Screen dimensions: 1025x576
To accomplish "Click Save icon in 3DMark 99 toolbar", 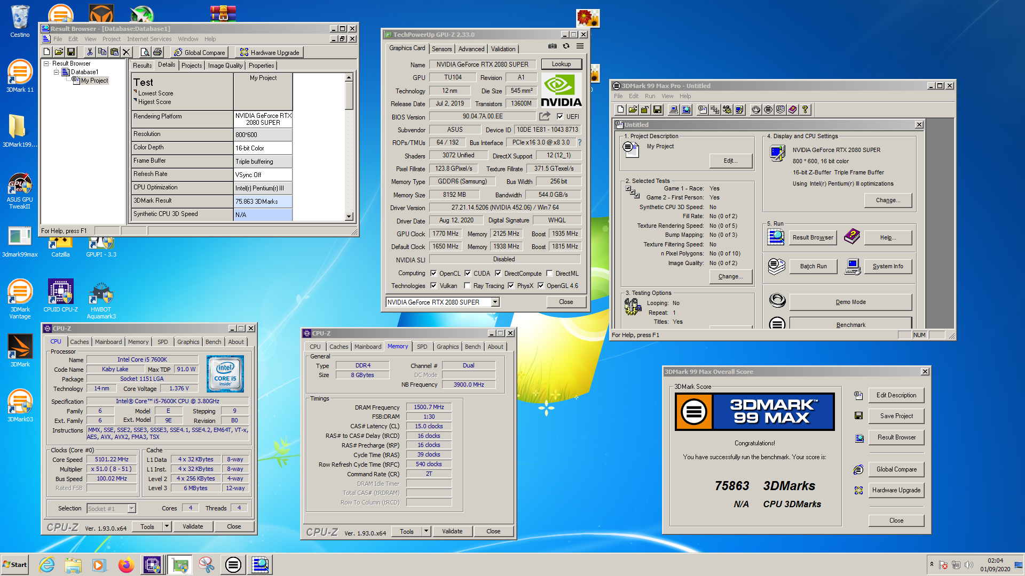I will (x=657, y=110).
